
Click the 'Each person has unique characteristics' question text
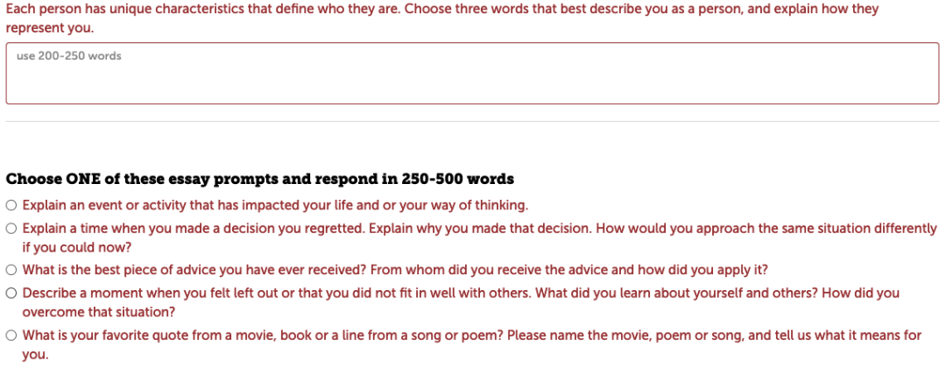tap(442, 18)
